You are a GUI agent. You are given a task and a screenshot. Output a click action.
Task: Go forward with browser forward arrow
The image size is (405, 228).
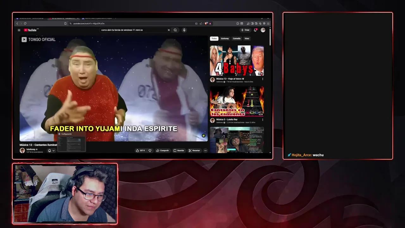pos(21,23)
